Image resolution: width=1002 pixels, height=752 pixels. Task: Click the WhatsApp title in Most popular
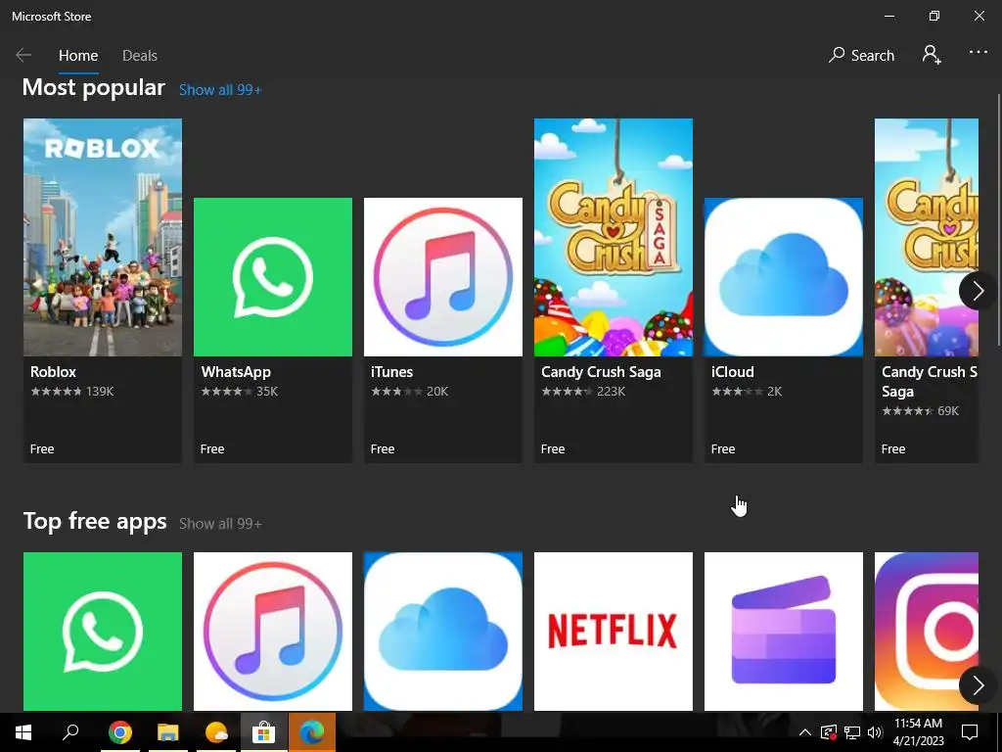tap(236, 372)
